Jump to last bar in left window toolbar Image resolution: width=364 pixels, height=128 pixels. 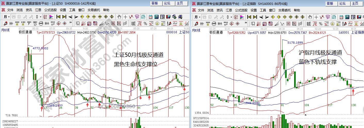click(x=64, y=17)
